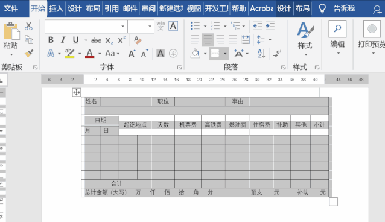This screenshot has height=222, width=385.
Task: Sort A to Z icon
Action: click(x=261, y=53)
